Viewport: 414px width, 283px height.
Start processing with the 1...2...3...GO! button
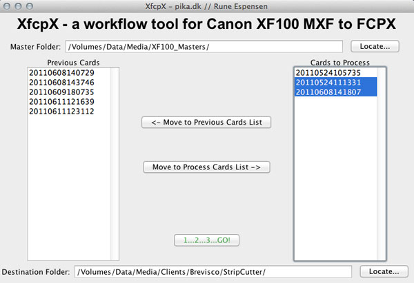[207, 240]
